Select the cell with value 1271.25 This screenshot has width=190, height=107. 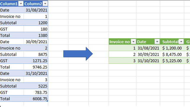(36, 61)
